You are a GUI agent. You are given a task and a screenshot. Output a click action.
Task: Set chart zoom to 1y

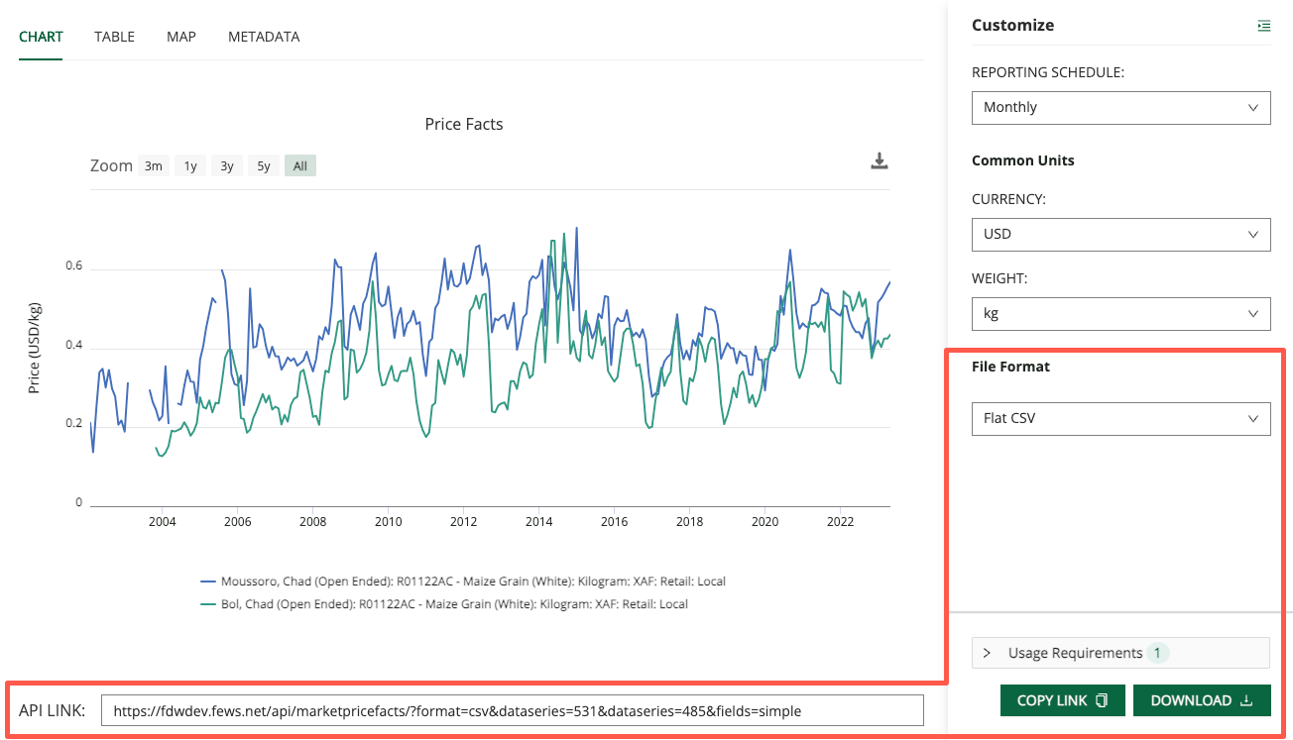[190, 166]
